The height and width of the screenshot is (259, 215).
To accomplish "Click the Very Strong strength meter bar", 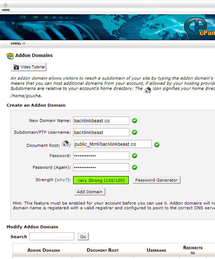I will (x=101, y=180).
